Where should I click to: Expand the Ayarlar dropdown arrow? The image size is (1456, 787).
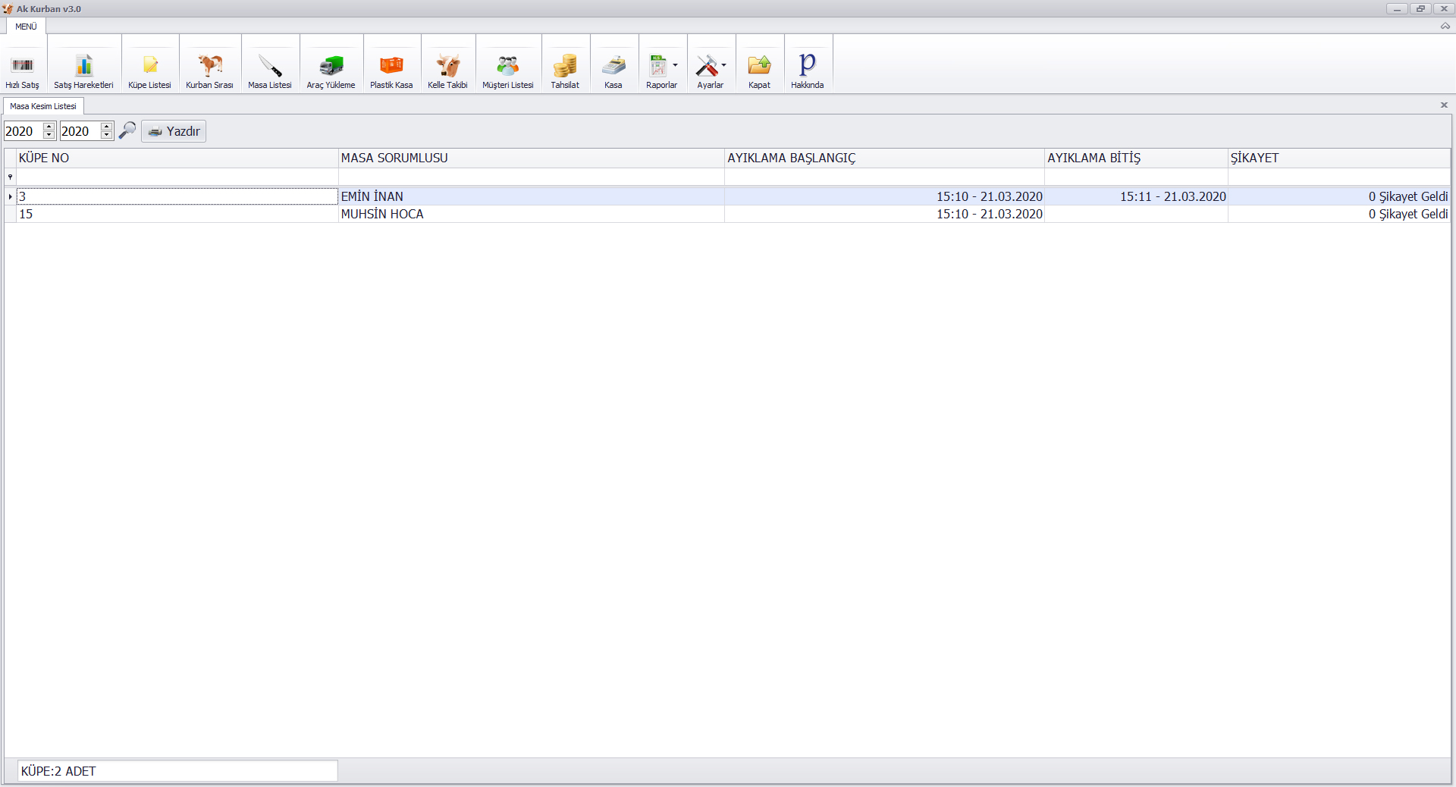[723, 65]
